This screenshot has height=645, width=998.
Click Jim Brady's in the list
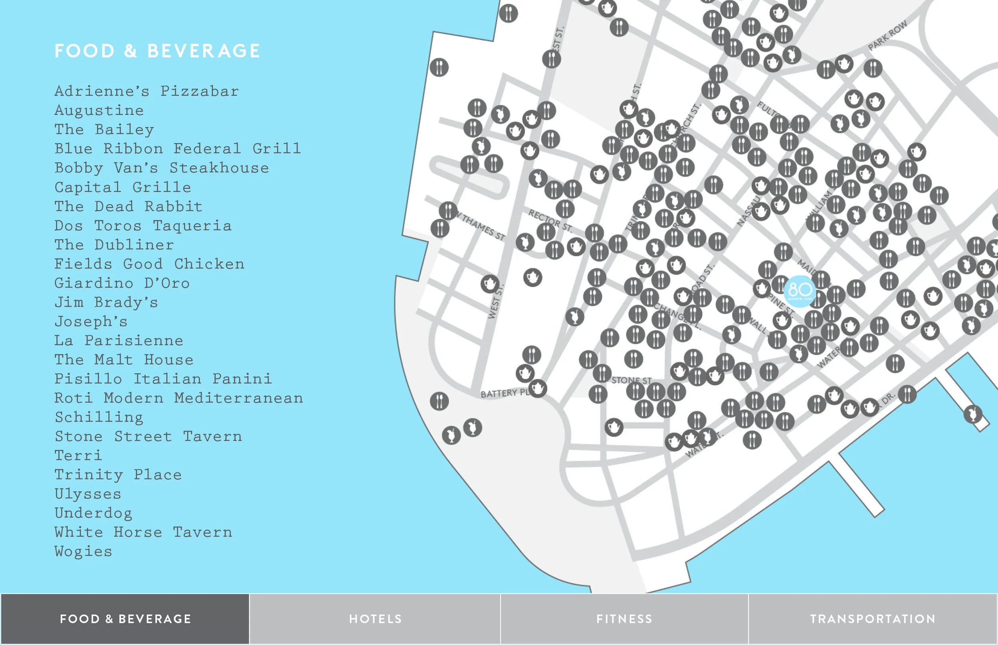tap(107, 303)
